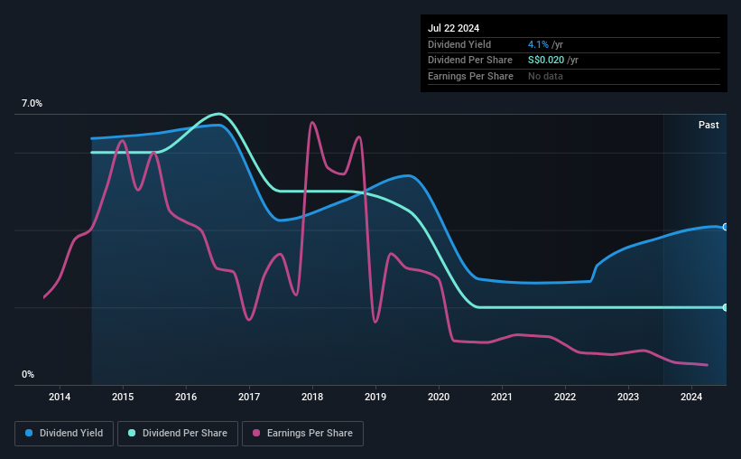Screen dimensions: 741x459
Task: Click the 4.1% dividend yield value
Action: pos(538,44)
